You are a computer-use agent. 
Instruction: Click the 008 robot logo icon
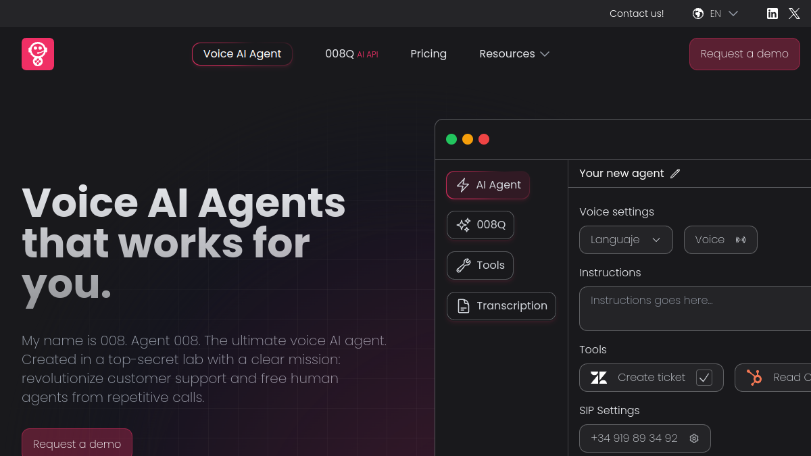(x=38, y=54)
